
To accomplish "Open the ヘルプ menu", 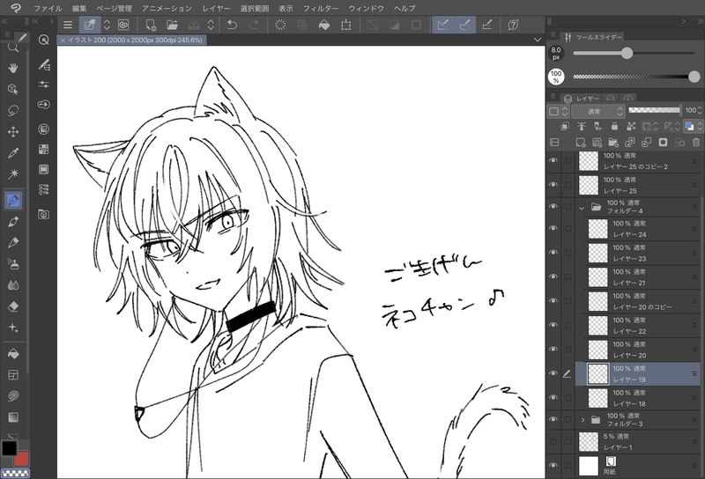I will (x=404, y=8).
